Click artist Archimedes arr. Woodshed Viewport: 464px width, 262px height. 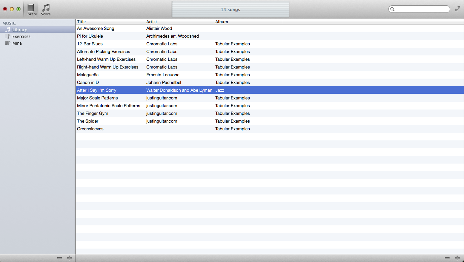point(173,36)
